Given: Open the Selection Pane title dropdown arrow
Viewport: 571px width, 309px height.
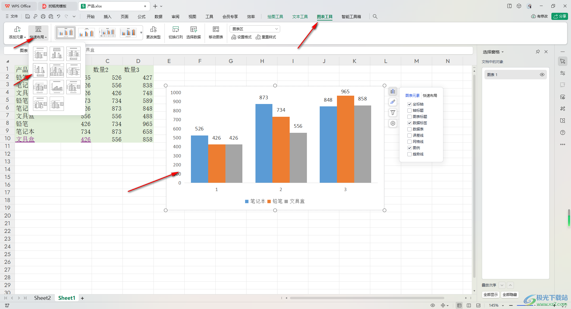Looking at the screenshot, I should click(503, 52).
